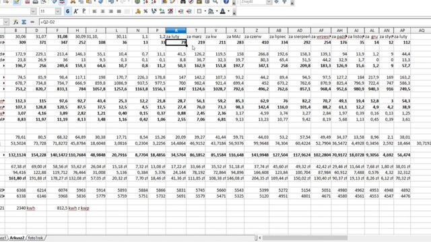Open the font name dropdown
Screen dimensions: 431x242
tap(33, 11)
